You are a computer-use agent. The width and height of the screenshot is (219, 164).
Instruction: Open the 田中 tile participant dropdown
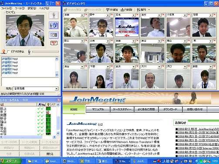pos(108,15)
